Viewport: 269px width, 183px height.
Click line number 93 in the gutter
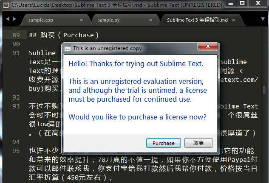click(x=16, y=106)
